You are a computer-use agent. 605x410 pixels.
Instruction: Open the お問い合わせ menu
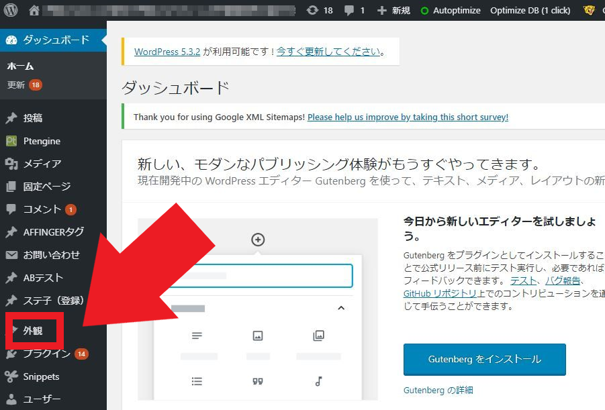53,254
